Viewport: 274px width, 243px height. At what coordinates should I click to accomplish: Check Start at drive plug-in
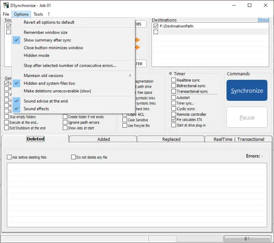pyautogui.click(x=174, y=125)
